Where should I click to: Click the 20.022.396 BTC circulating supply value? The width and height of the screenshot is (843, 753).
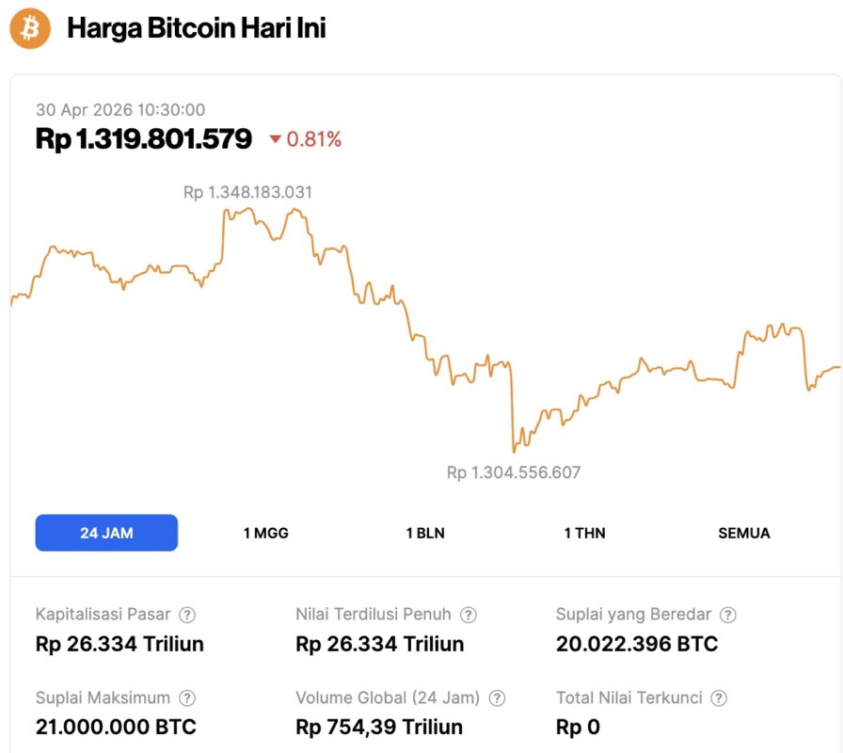(x=637, y=644)
